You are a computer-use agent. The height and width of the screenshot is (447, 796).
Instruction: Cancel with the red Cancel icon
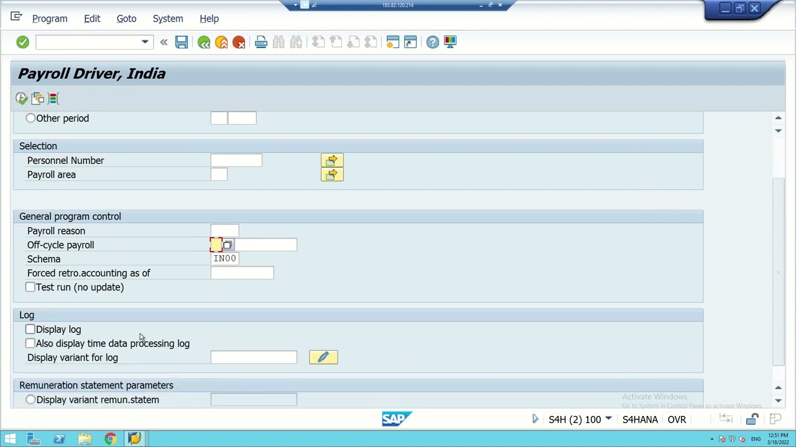239,42
